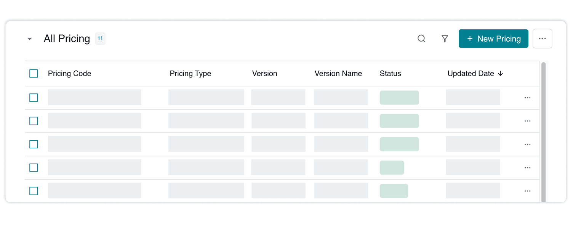Expand the All Pricing view dropdown arrow
The height and width of the screenshot is (244, 573).
click(30, 39)
